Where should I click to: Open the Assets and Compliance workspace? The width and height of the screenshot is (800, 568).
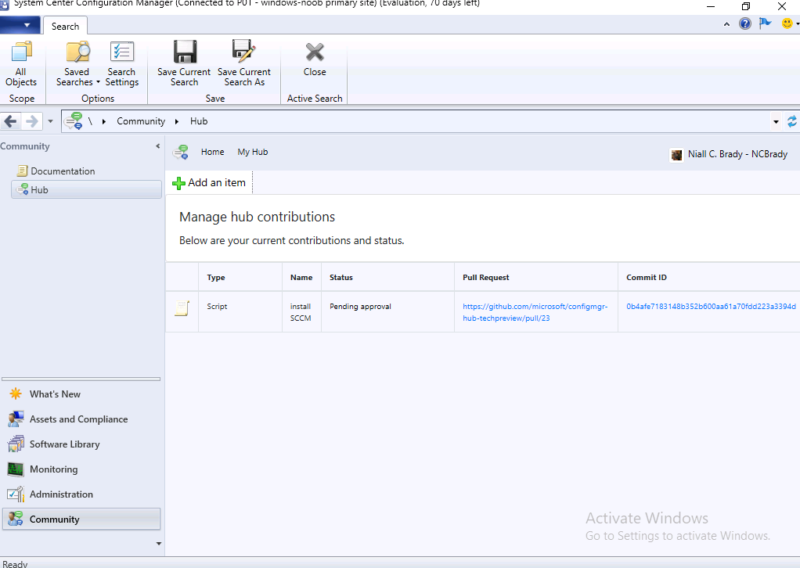pos(81,419)
